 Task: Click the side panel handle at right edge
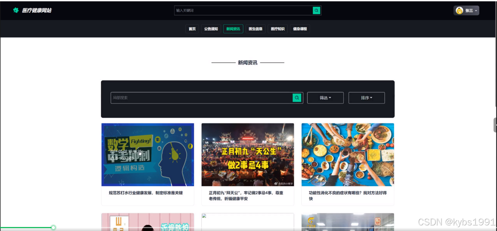[x=495, y=125]
